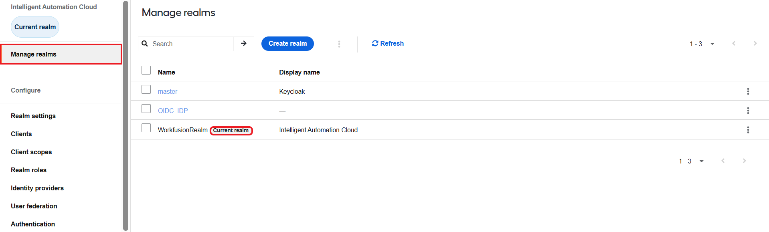Image resolution: width=769 pixels, height=232 pixels.
Task: Click the Configure section label
Action: coord(26,90)
